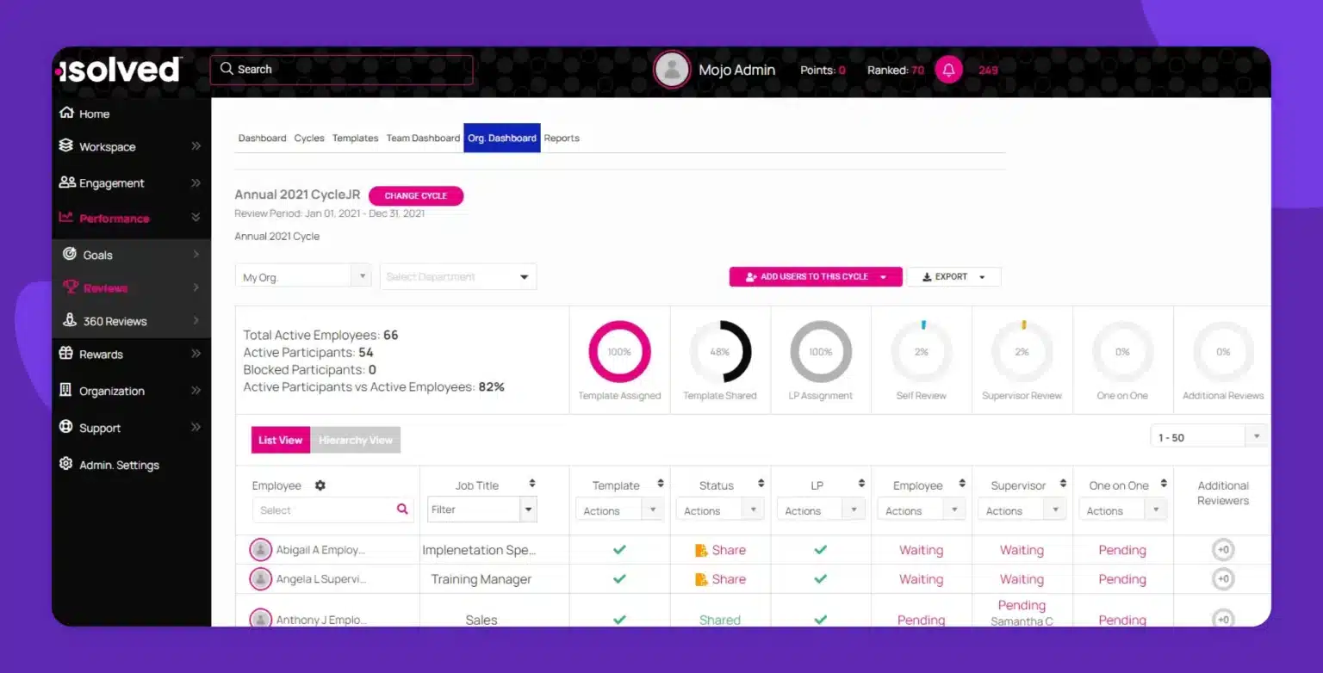Click Angela L Supervisor's avatar

click(x=261, y=579)
